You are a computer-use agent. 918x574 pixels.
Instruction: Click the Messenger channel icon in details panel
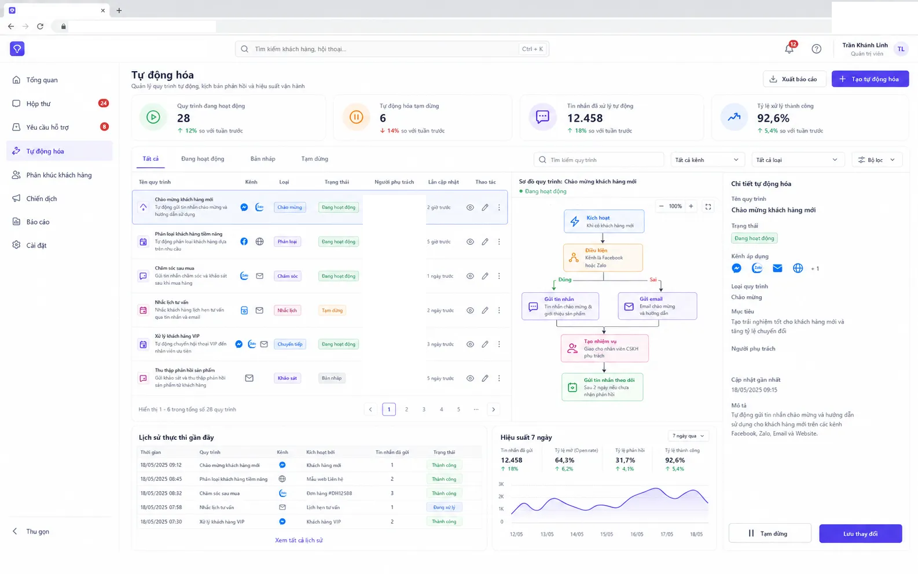tap(736, 268)
